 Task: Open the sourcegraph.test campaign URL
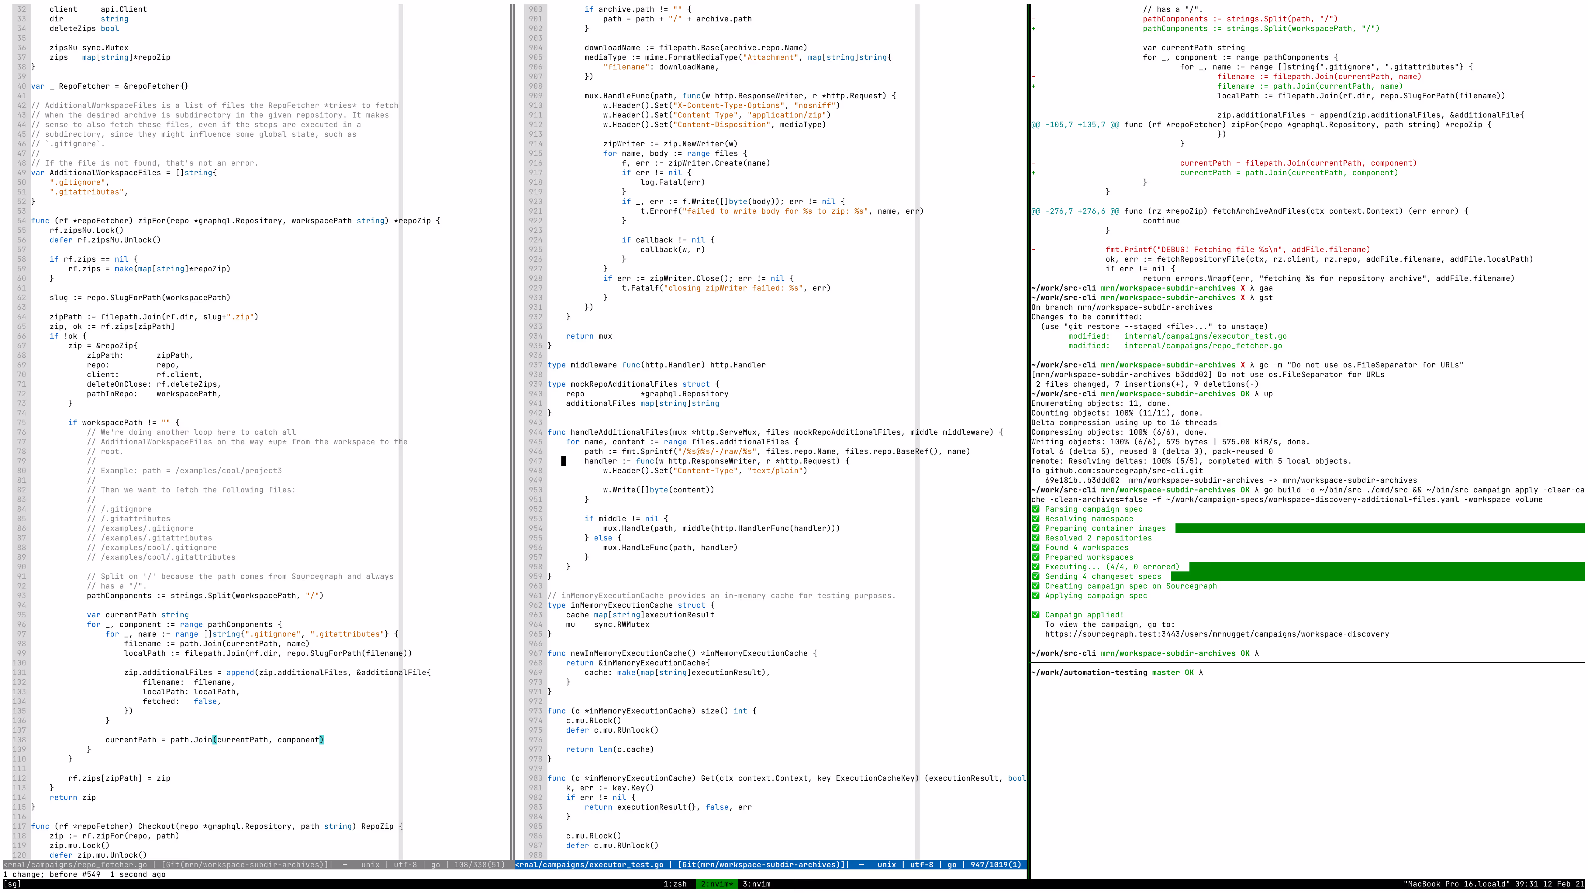(x=1217, y=634)
